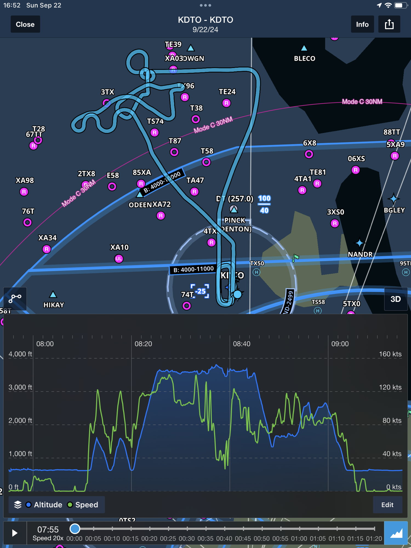Tap the XA10 ultralight airport marker
This screenshot has width=411, height=548.
click(x=119, y=259)
